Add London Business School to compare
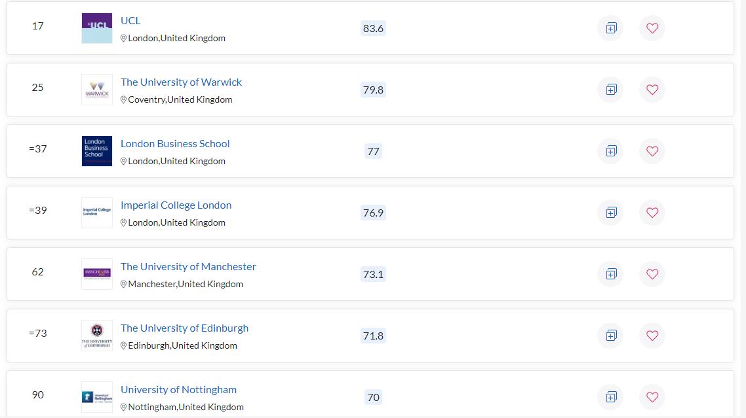This screenshot has height=418, width=746. click(x=610, y=151)
